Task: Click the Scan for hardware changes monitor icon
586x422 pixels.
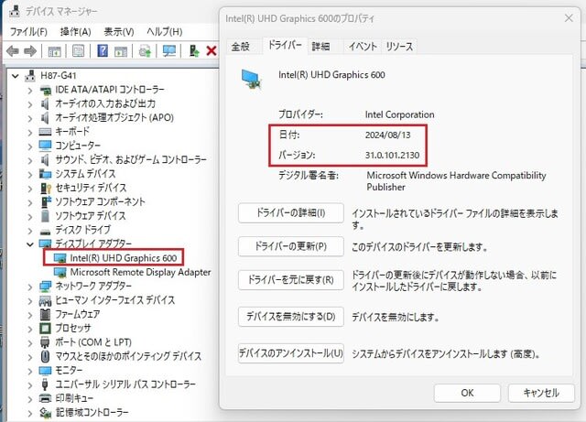Action: (x=169, y=51)
